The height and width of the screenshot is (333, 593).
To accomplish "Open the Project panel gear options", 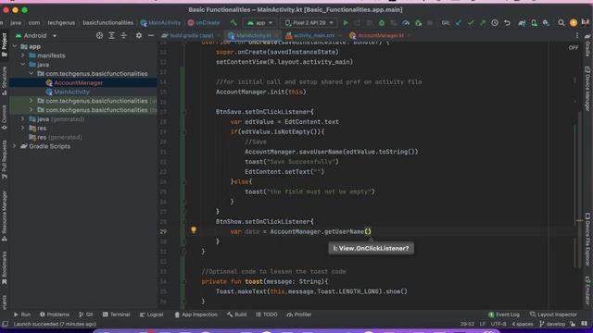I will [139, 35].
